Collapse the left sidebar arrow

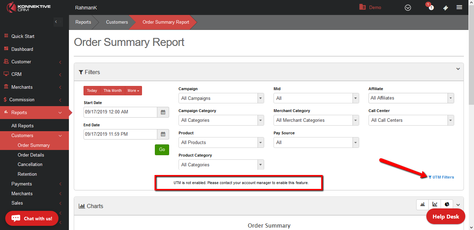[x=56, y=22]
